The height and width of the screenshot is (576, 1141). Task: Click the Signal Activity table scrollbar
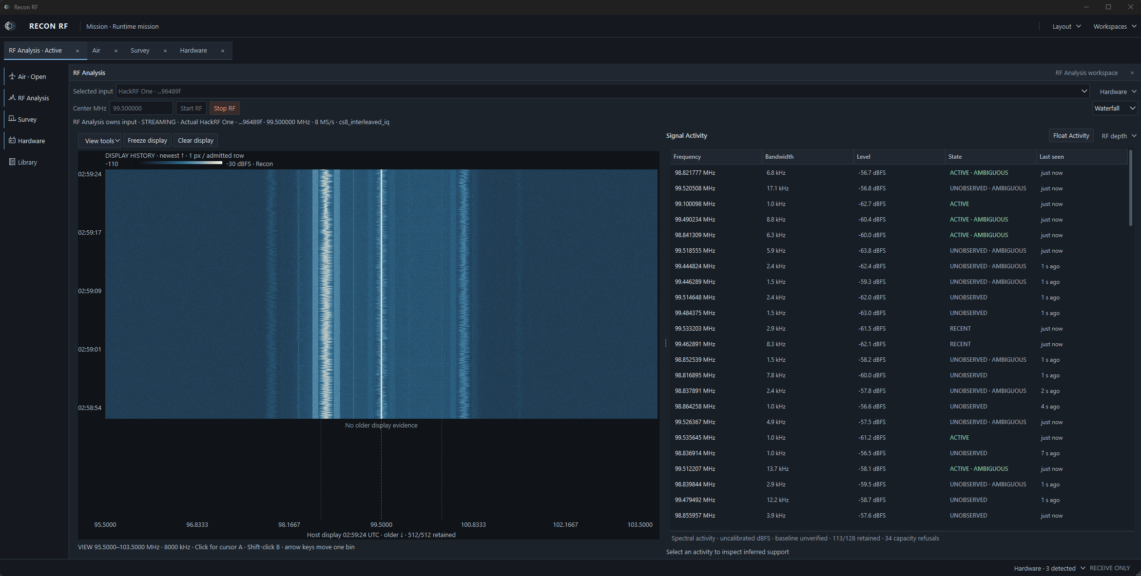pos(1130,188)
